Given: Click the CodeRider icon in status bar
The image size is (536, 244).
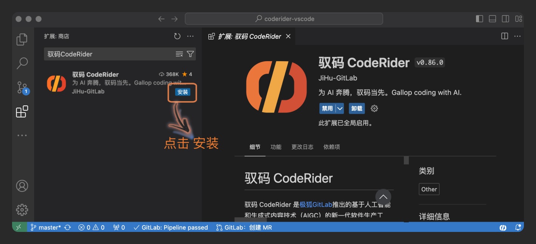Looking at the screenshot, I should (x=503, y=227).
